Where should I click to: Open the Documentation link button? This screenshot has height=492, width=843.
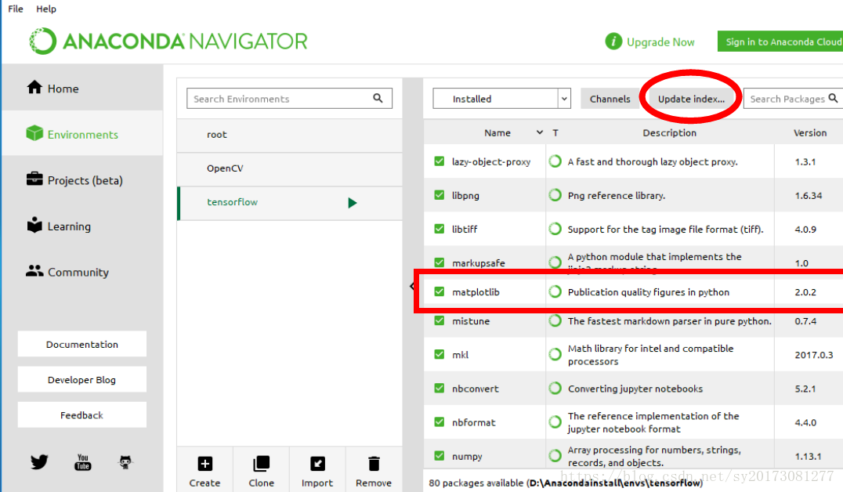[81, 344]
